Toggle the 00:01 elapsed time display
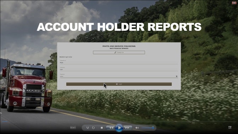 tap(73, 128)
